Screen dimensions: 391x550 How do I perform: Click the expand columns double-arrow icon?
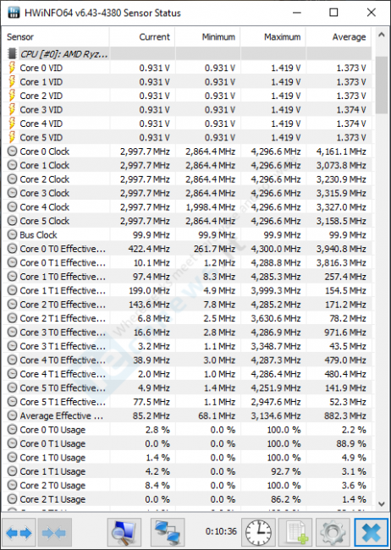pyautogui.click(x=19, y=533)
